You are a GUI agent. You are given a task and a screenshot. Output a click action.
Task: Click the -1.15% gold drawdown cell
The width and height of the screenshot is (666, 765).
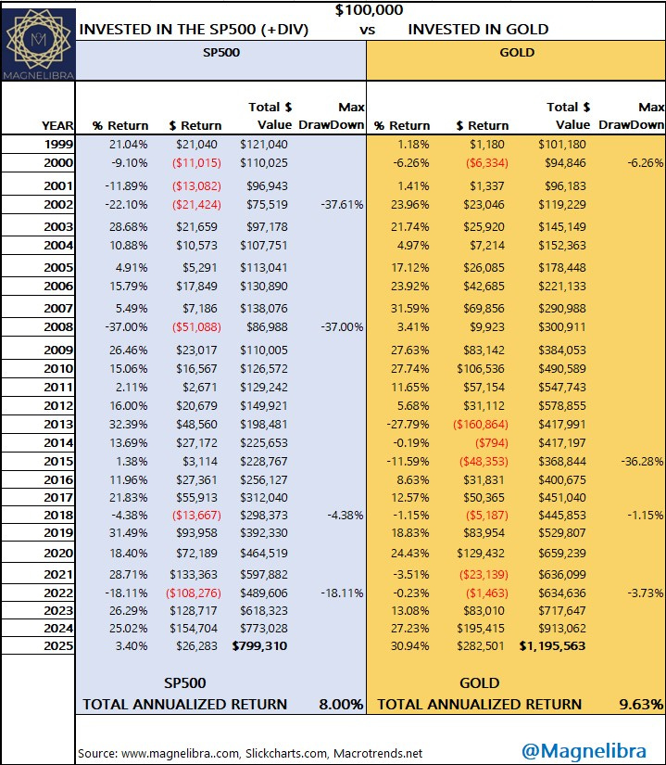645,516
